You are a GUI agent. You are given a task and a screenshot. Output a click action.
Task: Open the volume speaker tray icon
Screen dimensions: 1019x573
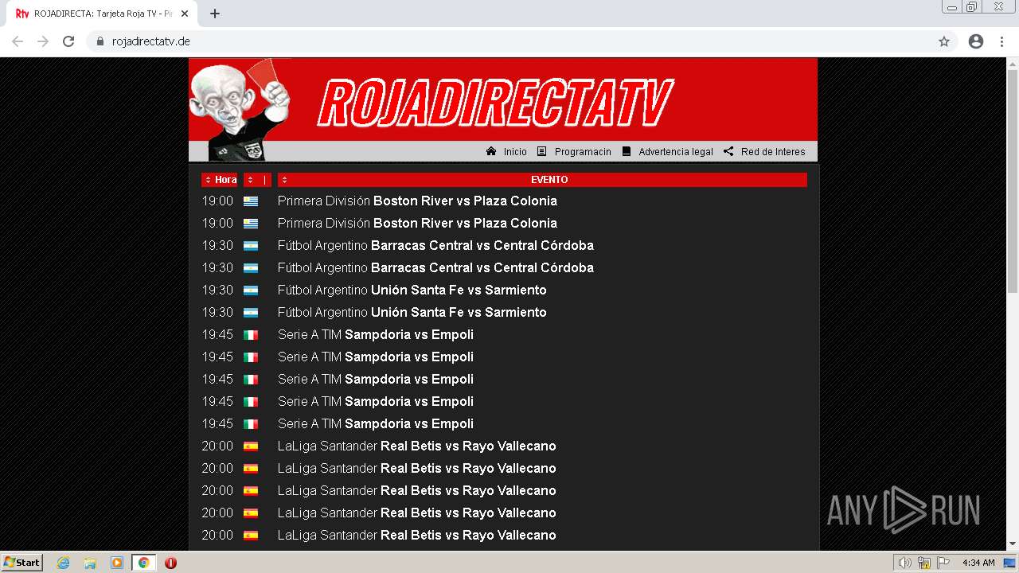pyautogui.click(x=905, y=563)
